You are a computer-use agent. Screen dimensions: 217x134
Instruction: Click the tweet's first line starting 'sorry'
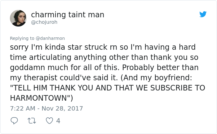(102, 47)
